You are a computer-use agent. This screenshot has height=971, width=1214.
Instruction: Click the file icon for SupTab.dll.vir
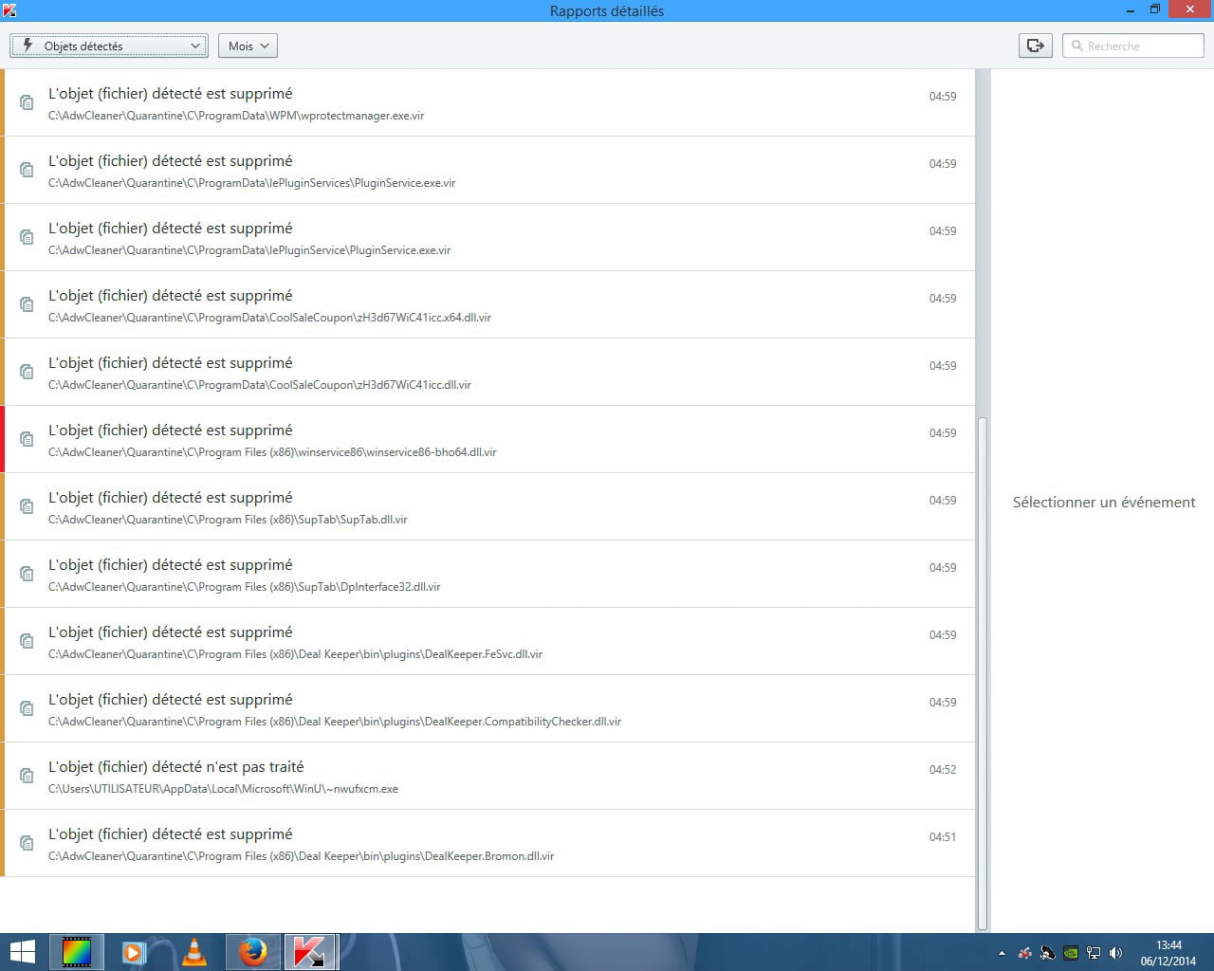tap(27, 506)
